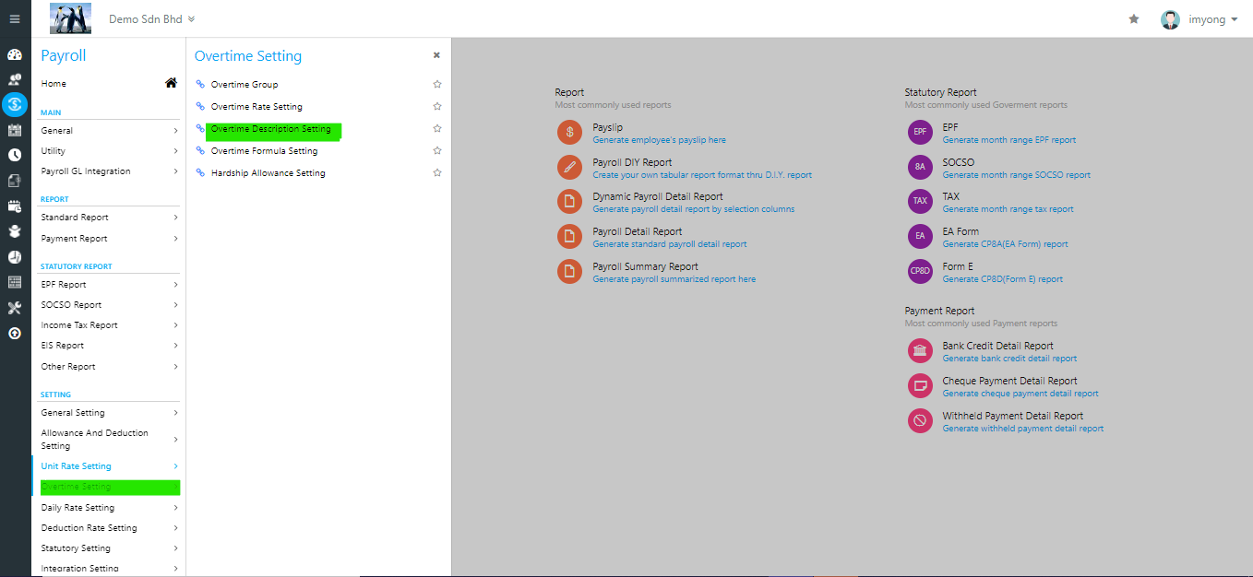The height and width of the screenshot is (577, 1253).
Task: Click the purple 8A SOCSO icon
Action: [x=920, y=168]
